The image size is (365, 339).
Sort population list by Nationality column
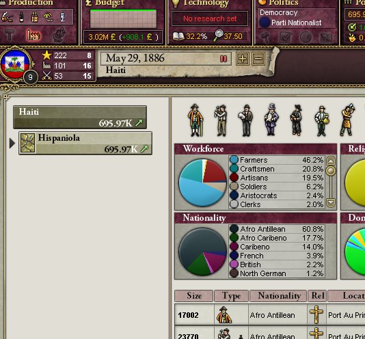pos(278,296)
